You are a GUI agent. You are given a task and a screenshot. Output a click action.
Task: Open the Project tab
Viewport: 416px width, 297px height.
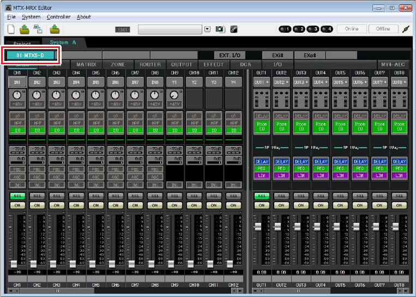coord(22,44)
